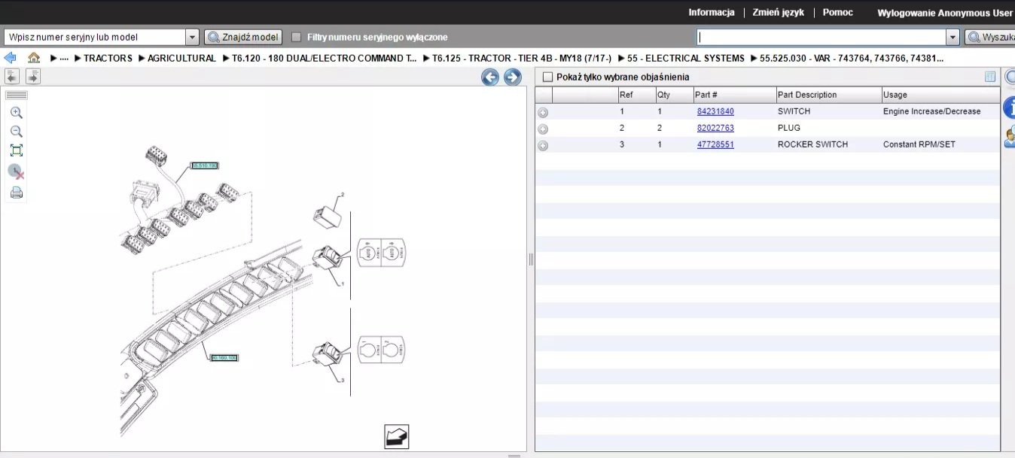This screenshot has height=458, width=1015.
Task: Expand the ROCKER SWITCH row details
Action: tap(543, 145)
